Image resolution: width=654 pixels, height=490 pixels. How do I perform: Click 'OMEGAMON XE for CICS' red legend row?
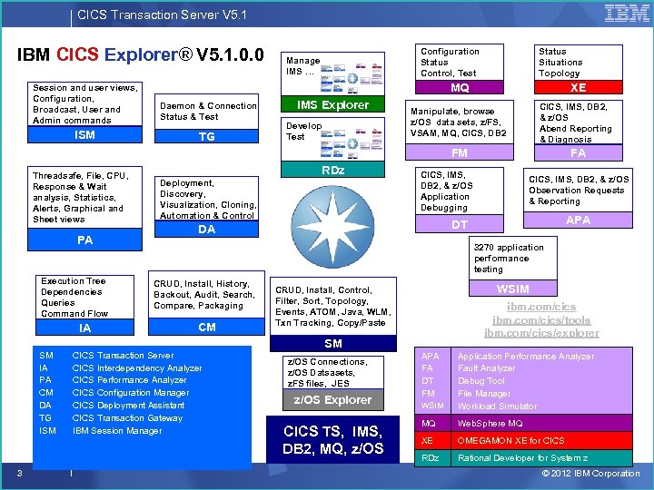pos(523,440)
